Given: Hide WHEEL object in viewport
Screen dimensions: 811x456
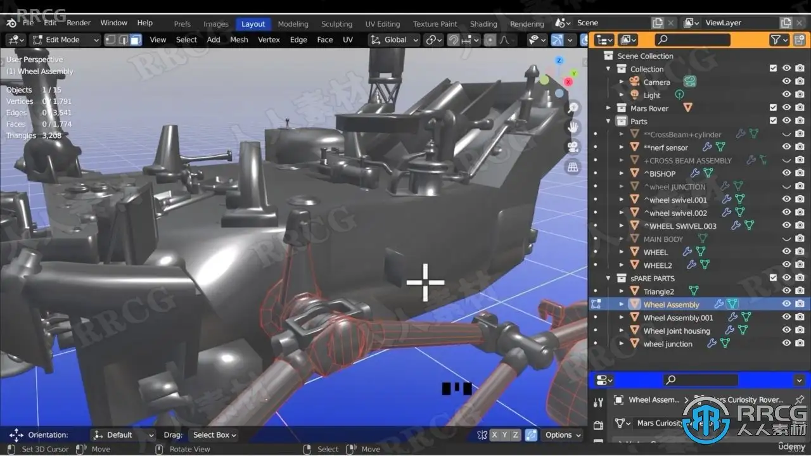Looking at the screenshot, I should [786, 252].
